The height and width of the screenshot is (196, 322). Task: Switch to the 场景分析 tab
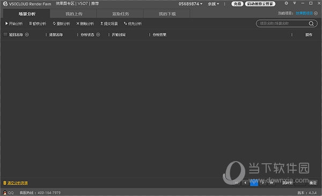click(27, 14)
